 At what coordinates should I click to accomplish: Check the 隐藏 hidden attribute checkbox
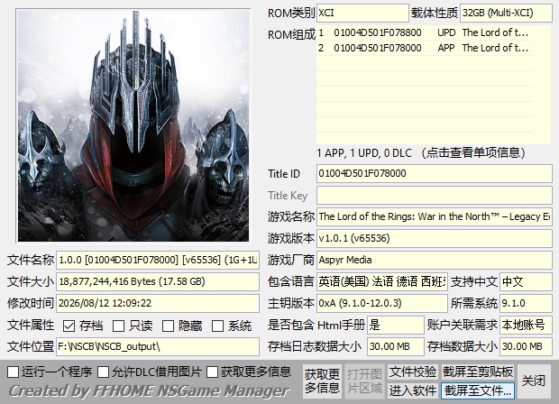168,326
